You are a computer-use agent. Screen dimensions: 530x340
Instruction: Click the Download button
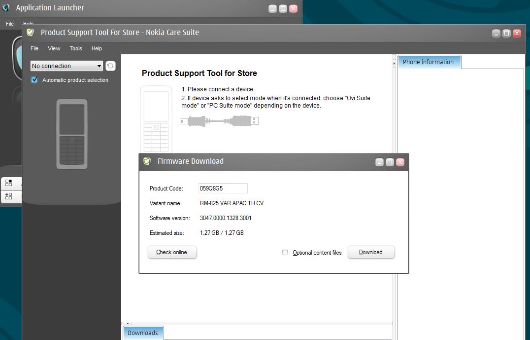pyautogui.click(x=371, y=252)
